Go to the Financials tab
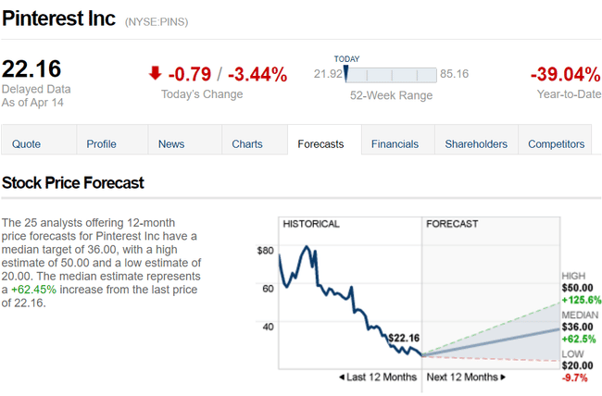 click(395, 143)
